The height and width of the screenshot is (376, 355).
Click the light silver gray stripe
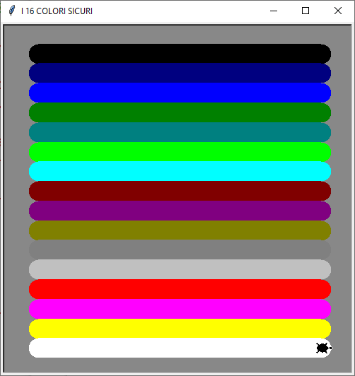pyautogui.click(x=180, y=269)
